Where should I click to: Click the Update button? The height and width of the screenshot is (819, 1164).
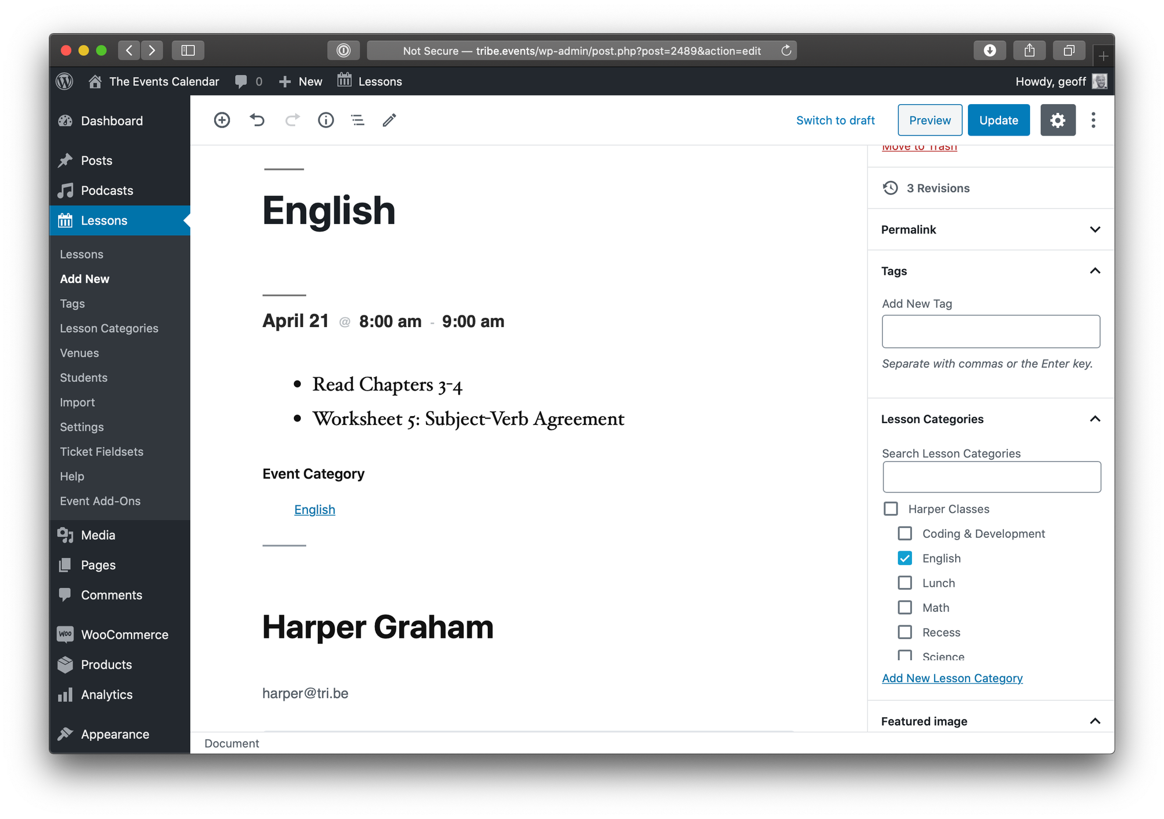pos(998,120)
